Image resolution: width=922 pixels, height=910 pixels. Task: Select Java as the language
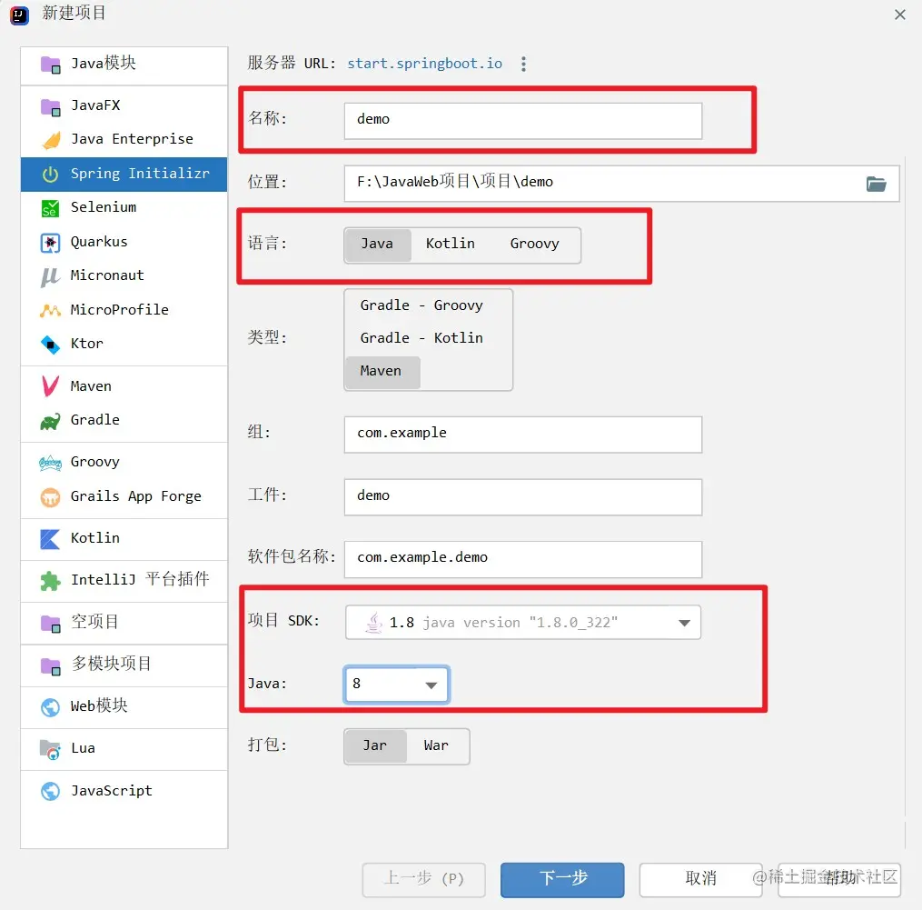click(377, 244)
